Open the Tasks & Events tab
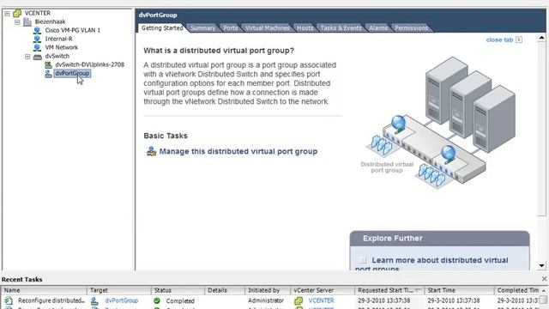This screenshot has width=549, height=309. coord(341,28)
